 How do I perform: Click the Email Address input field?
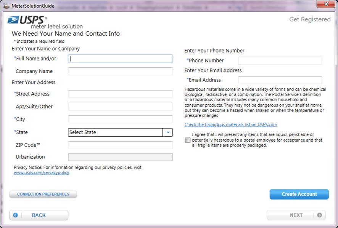280,80
